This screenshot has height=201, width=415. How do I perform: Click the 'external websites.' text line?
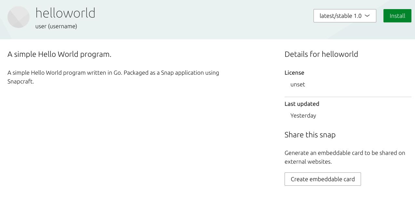303,162
